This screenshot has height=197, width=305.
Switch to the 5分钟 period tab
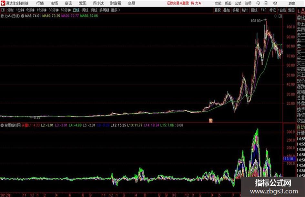(30, 10)
